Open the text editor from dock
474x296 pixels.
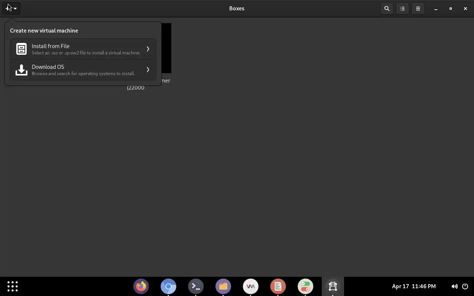278,286
